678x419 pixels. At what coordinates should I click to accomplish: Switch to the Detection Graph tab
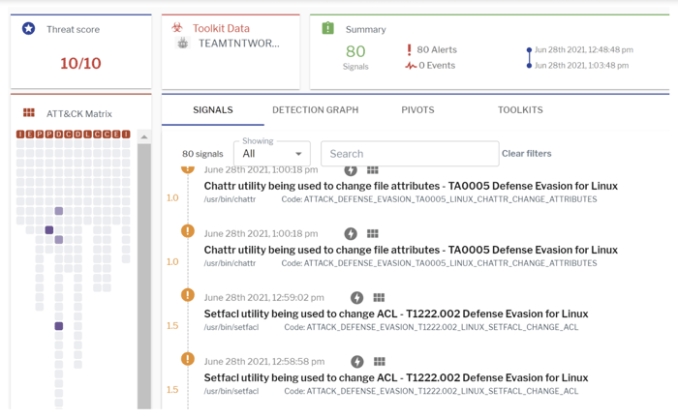(x=315, y=110)
